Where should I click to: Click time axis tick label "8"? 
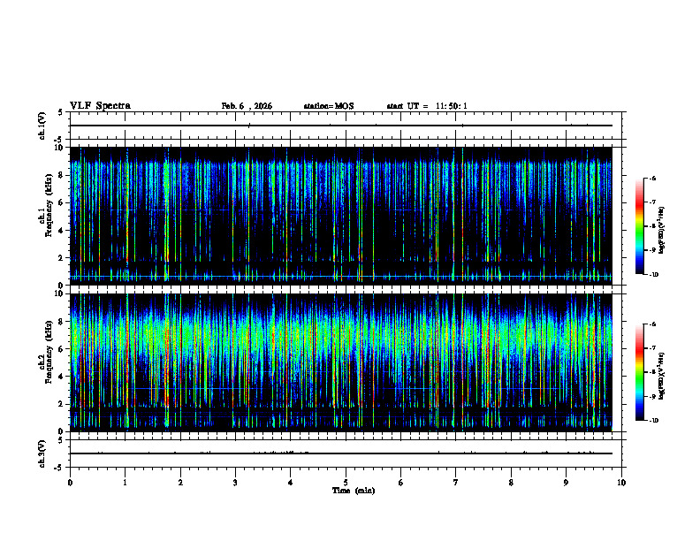coord(511,483)
